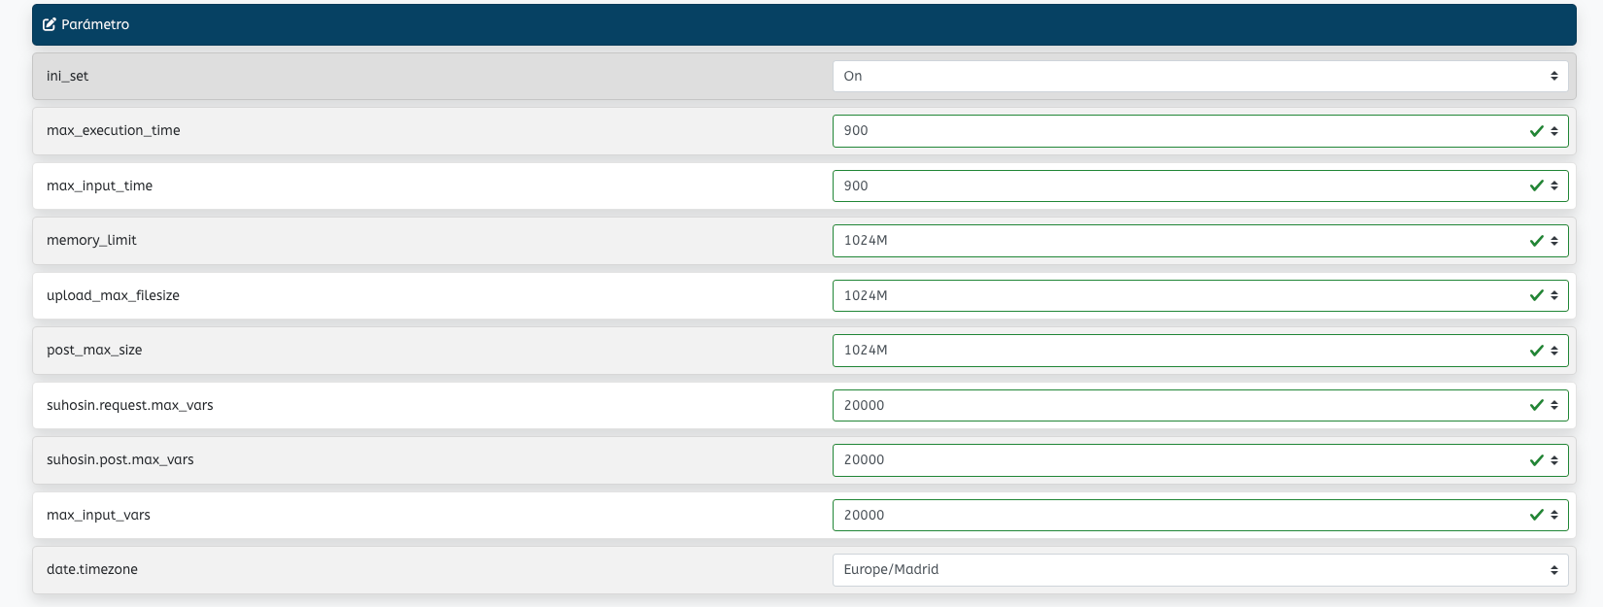Open the max_input_time 900 dropdown
The height and width of the screenshot is (607, 1603).
[1200, 185]
